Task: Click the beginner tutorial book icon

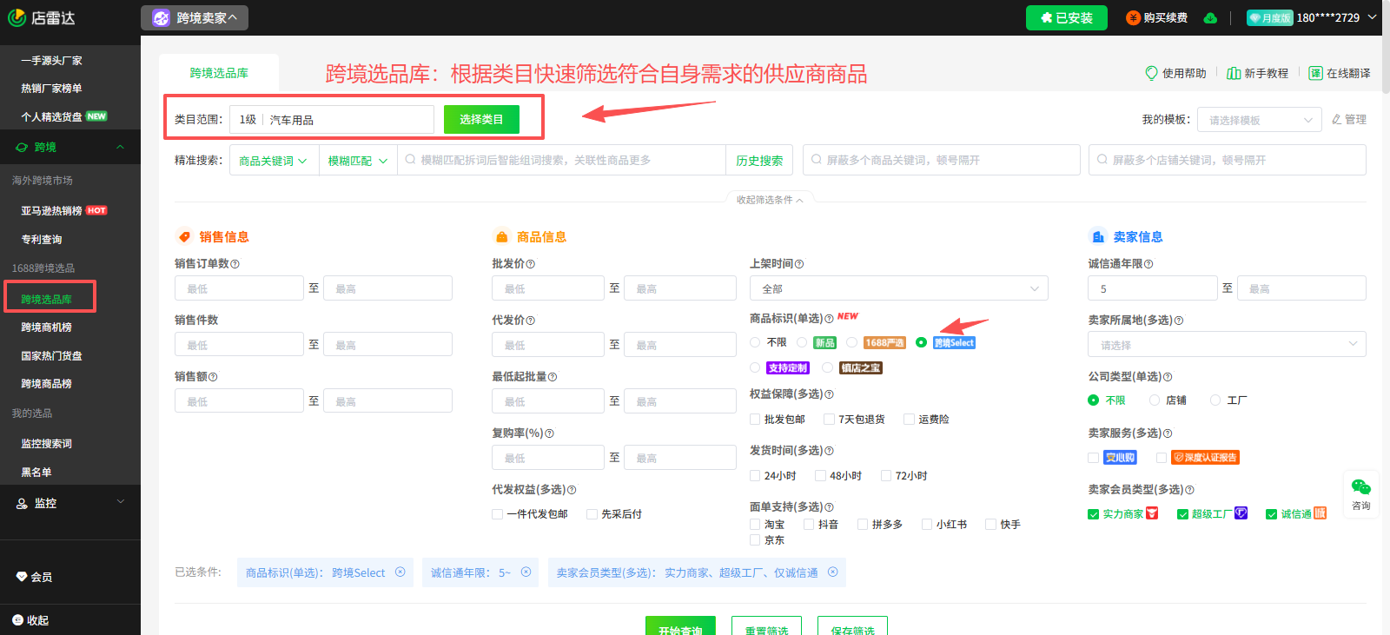Action: (1233, 73)
